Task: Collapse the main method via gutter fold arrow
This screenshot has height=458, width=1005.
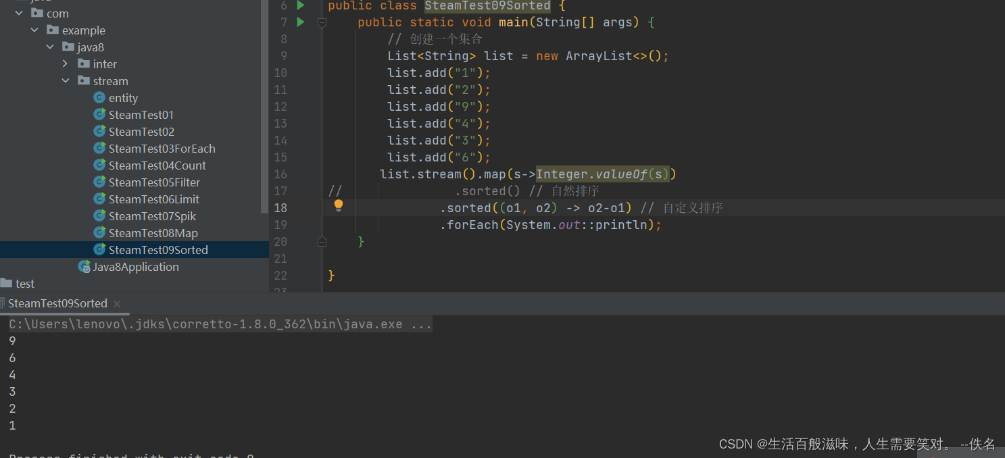Action: pos(322,22)
